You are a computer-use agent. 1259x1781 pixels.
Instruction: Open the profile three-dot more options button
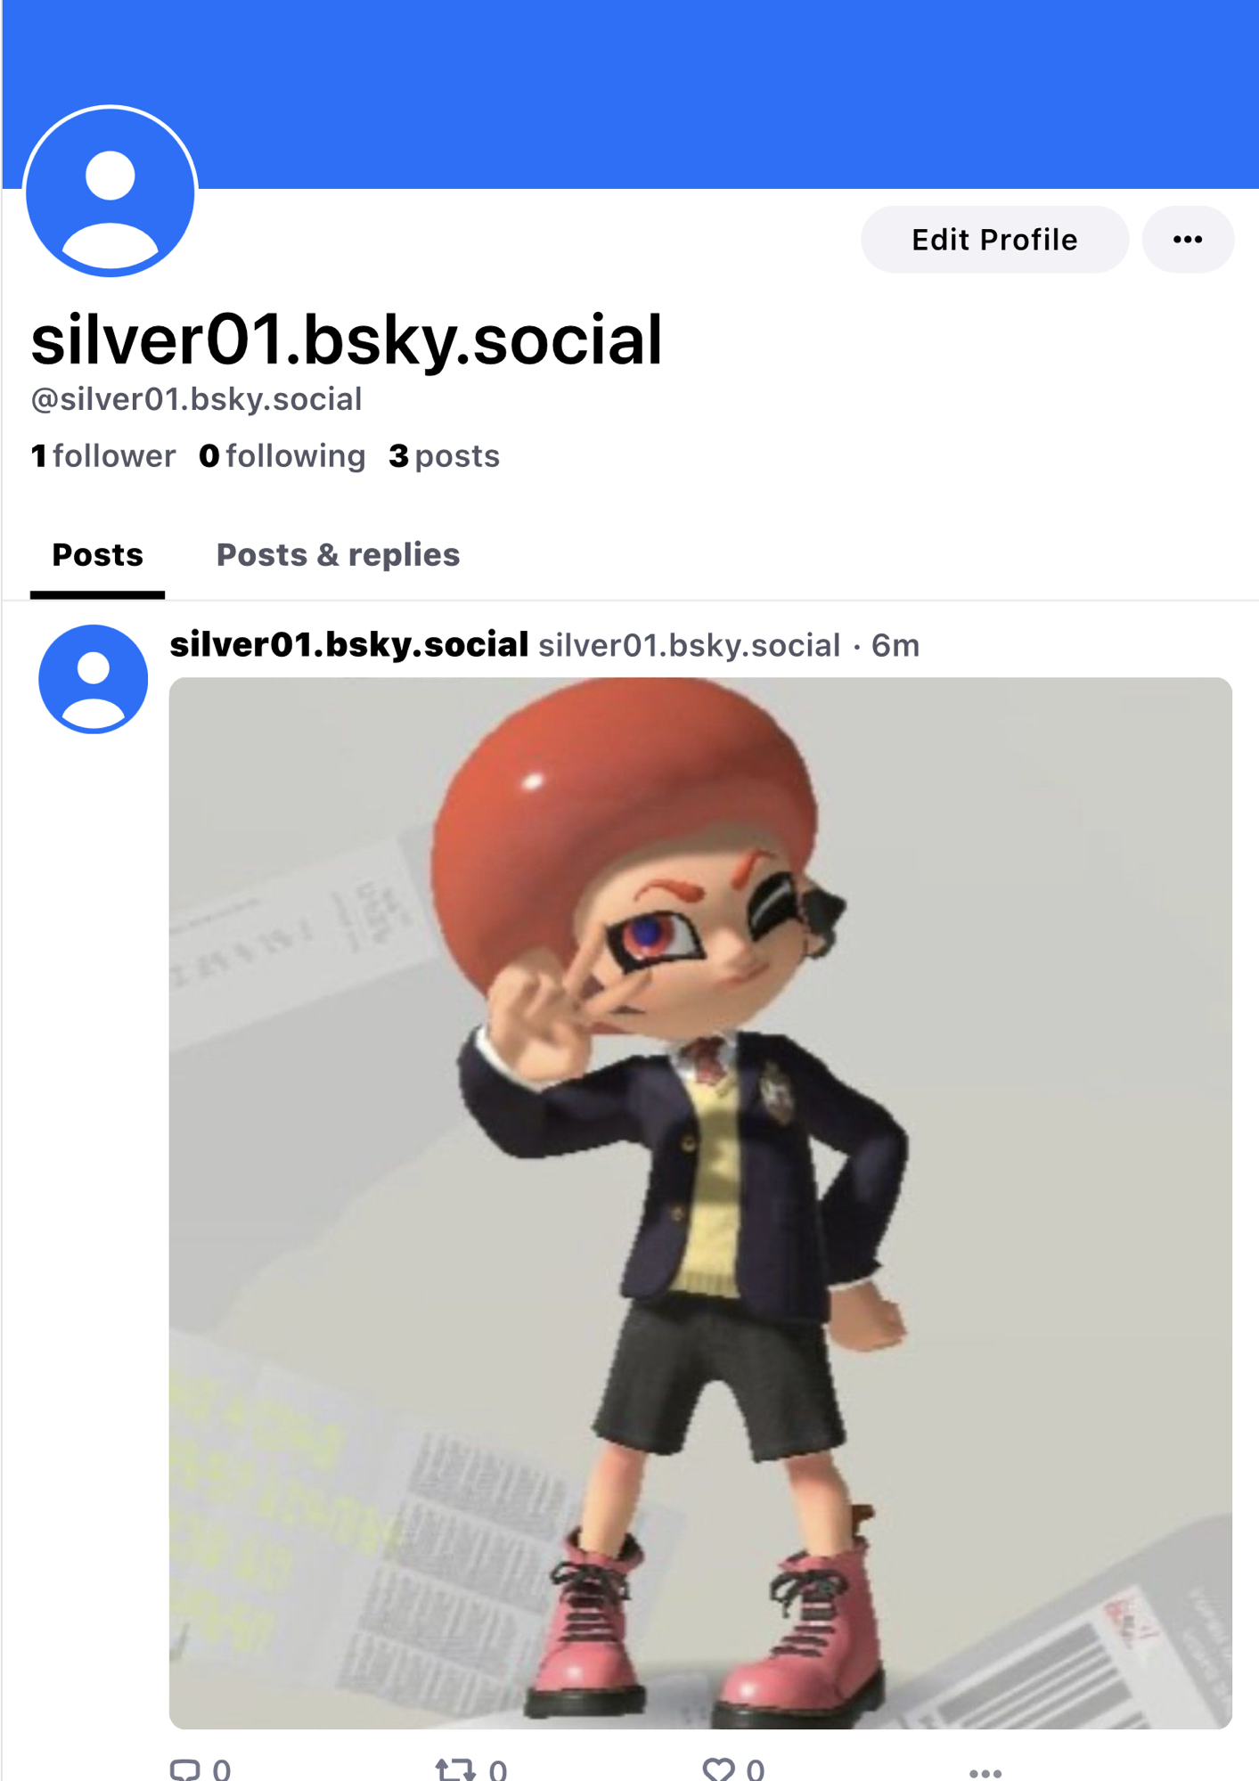[1188, 240]
